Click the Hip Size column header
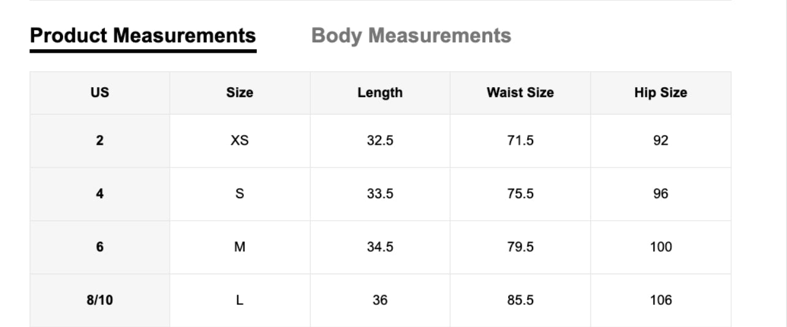 click(660, 93)
